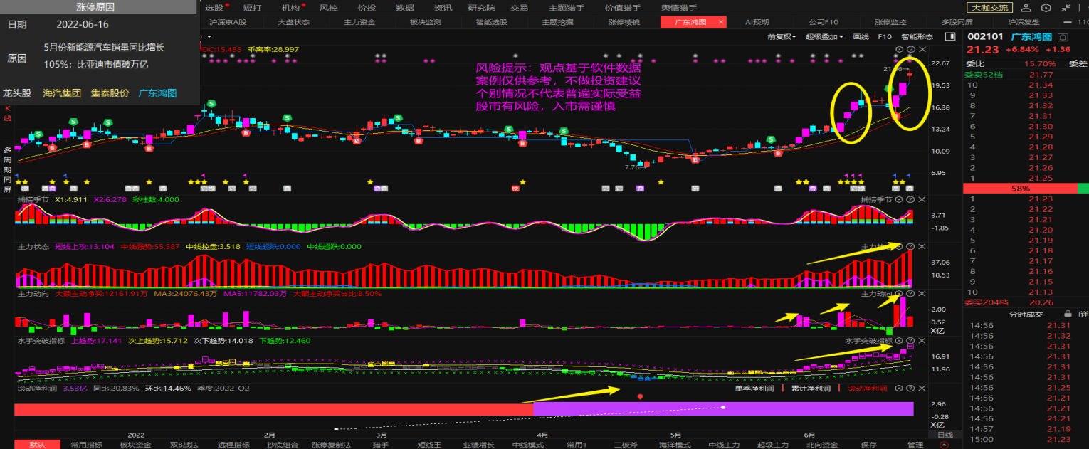Viewport: 1089px width, 449px height.
Task: Open settings via the hexagon icon in title bar
Action: pos(1044,8)
